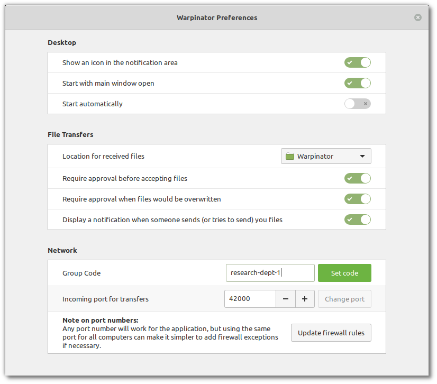Open the received files location dropdown
Image resolution: width=437 pixels, height=384 pixels.
pyautogui.click(x=325, y=157)
